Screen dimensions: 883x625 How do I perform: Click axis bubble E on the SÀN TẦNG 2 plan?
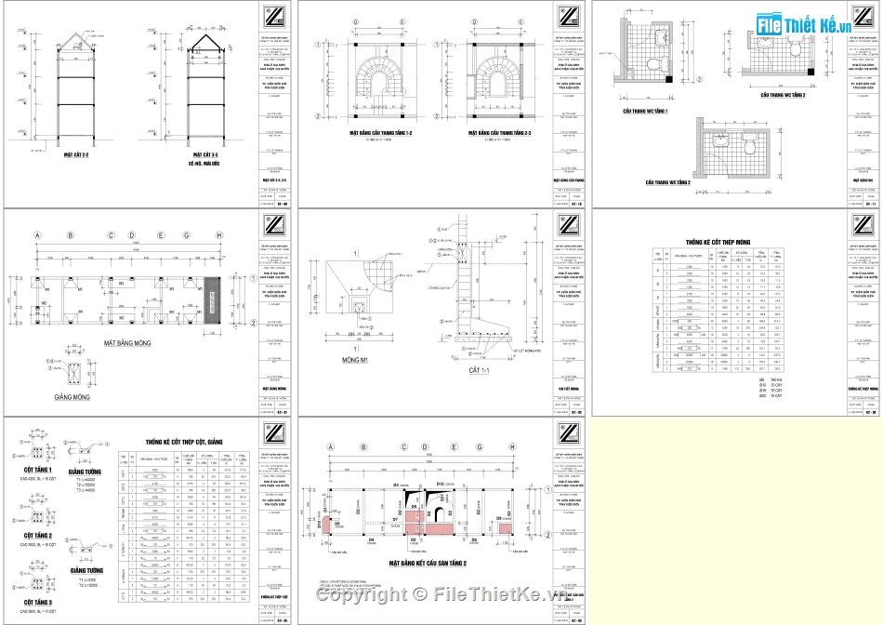point(454,447)
